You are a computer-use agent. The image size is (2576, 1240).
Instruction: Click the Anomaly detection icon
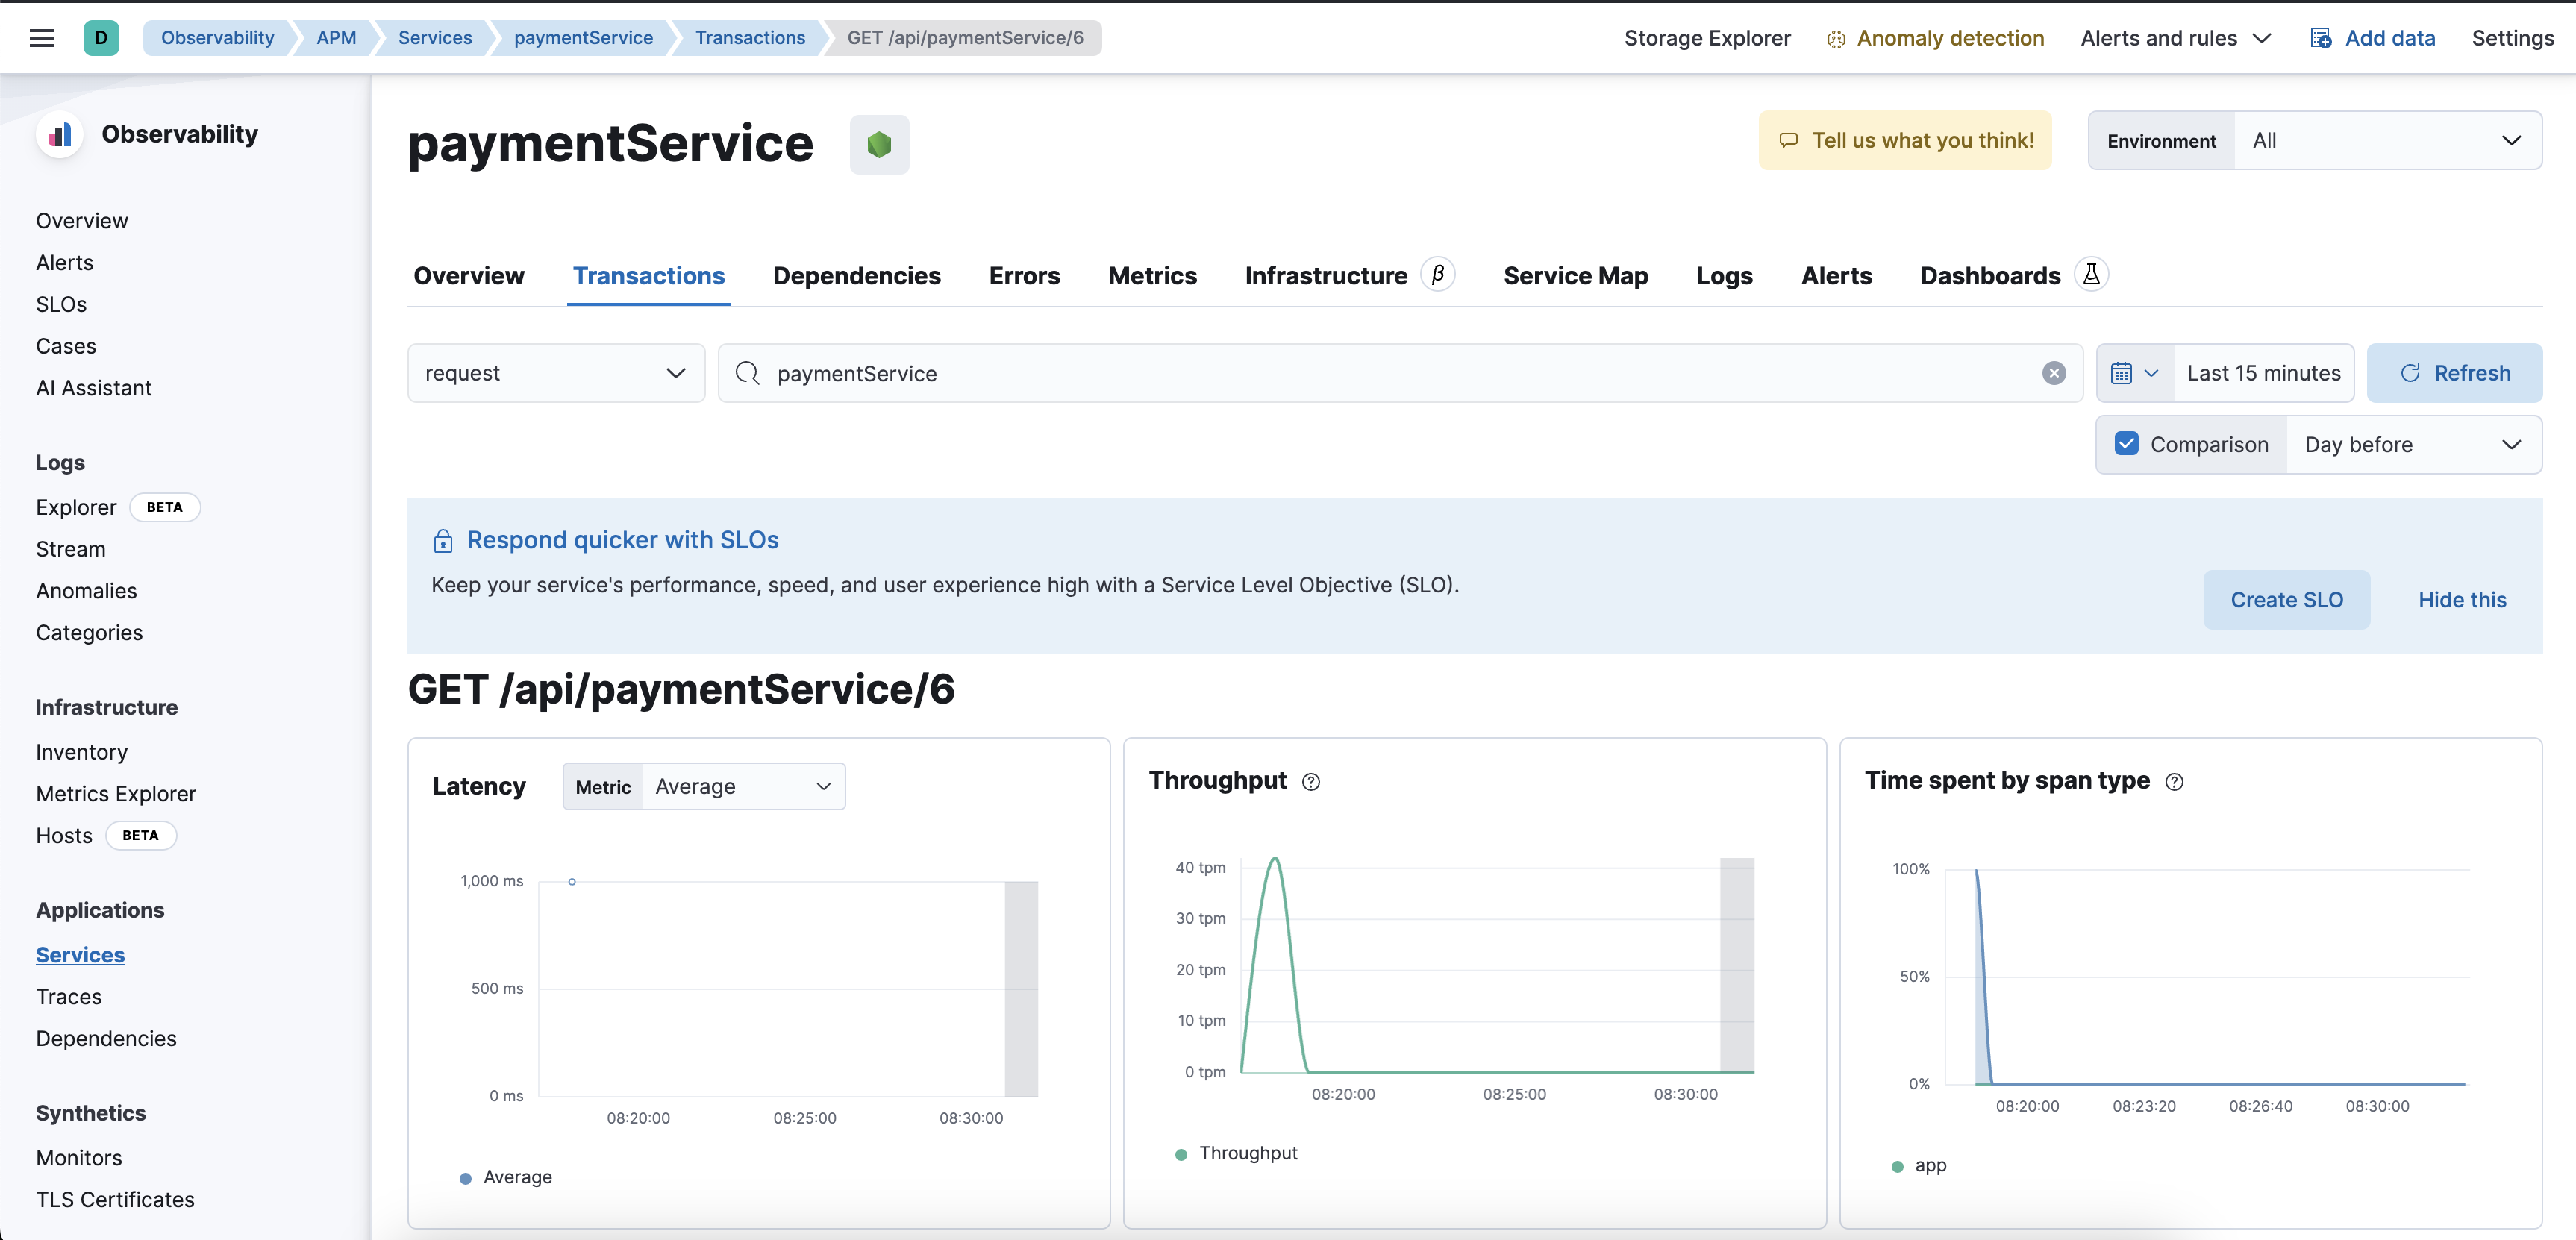pos(1836,39)
